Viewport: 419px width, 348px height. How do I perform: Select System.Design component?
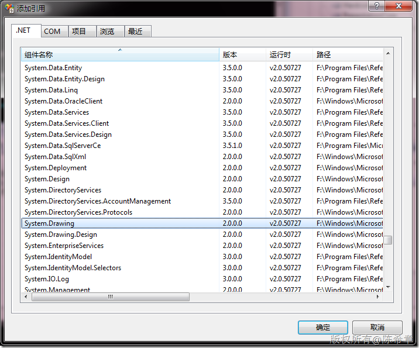tap(202, 179)
